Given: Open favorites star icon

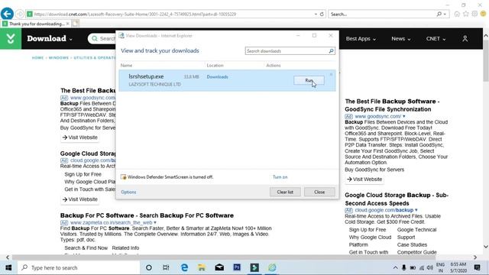Looking at the screenshot, I should [466, 14].
